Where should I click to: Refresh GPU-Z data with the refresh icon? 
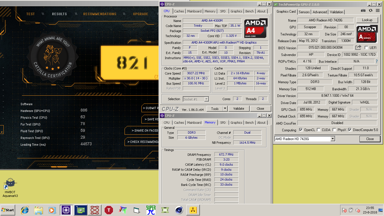pos(371,10)
